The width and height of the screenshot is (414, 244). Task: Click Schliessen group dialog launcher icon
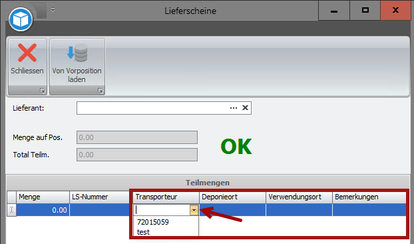click(43, 91)
